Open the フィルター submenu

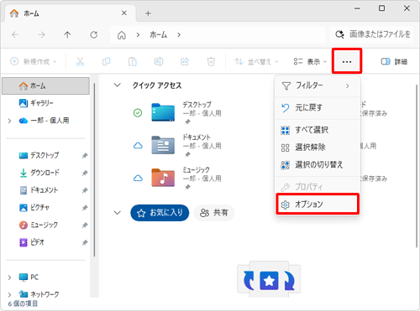click(318, 86)
